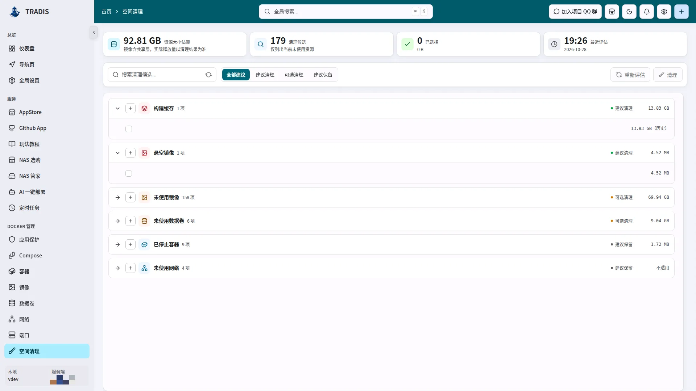Expand the 已停止容器 group
Image resolution: width=696 pixels, height=391 pixels.
[x=117, y=244]
